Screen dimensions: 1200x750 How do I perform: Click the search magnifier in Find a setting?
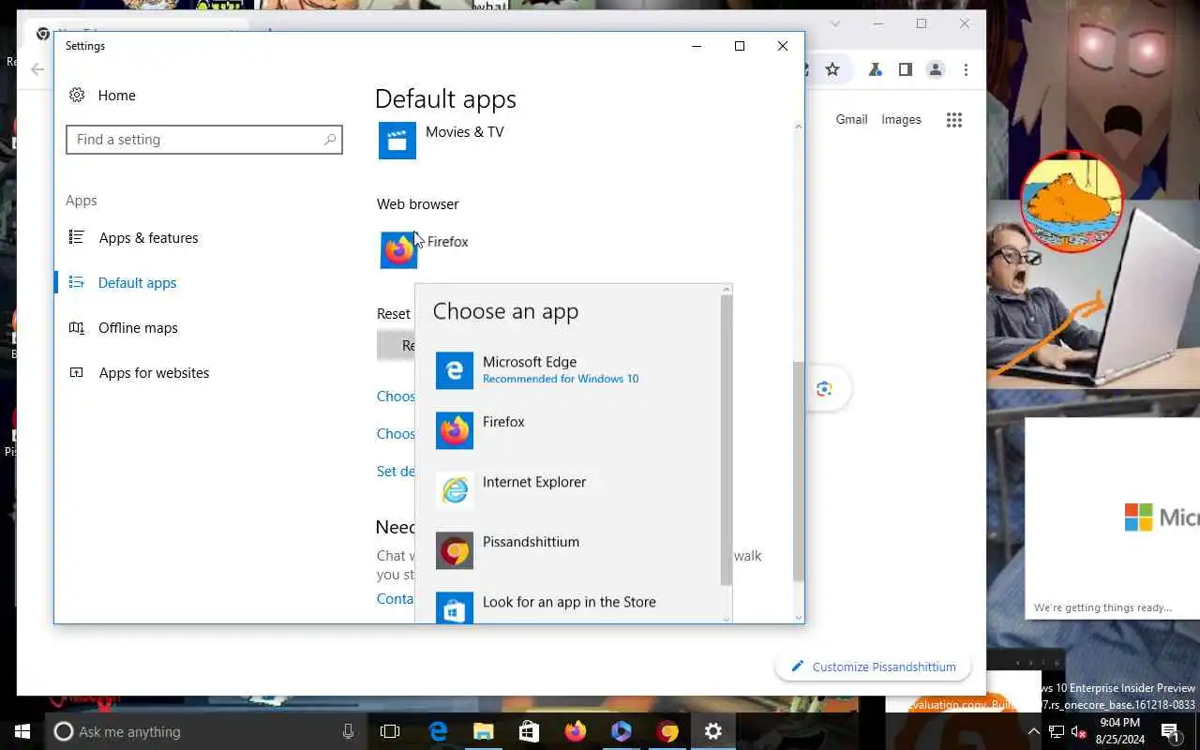329,140
